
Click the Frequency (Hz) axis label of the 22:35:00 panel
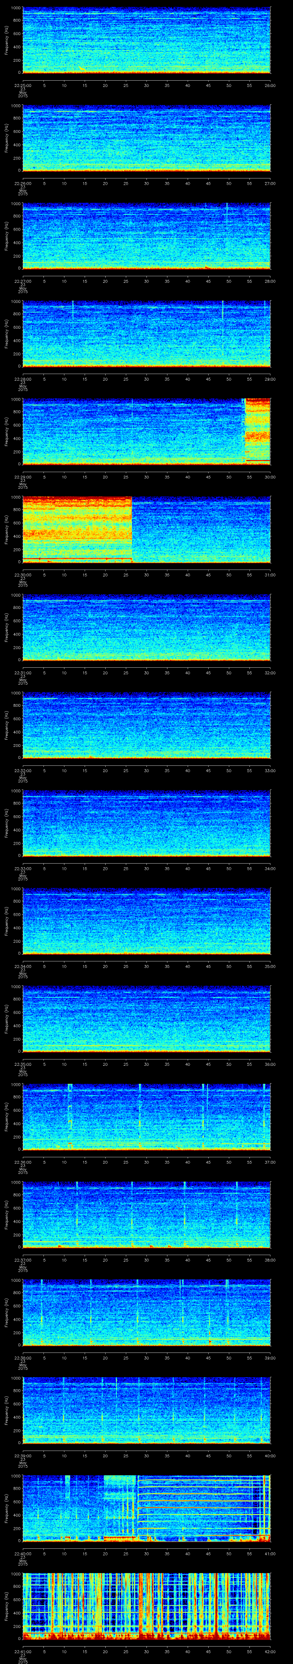7,1019
